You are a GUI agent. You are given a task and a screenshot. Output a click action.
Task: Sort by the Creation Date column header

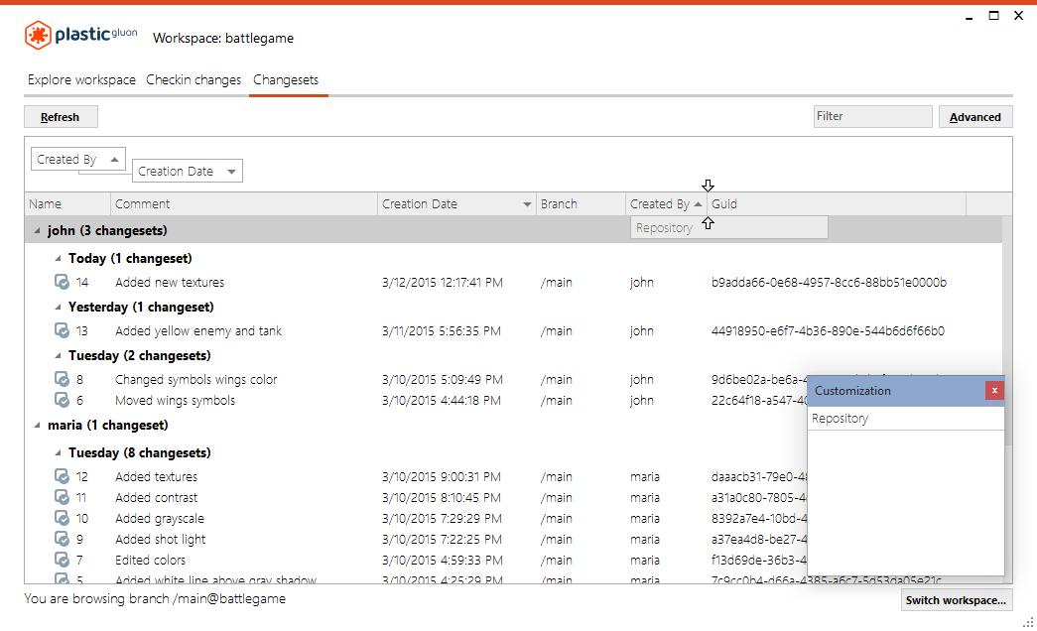tap(456, 204)
